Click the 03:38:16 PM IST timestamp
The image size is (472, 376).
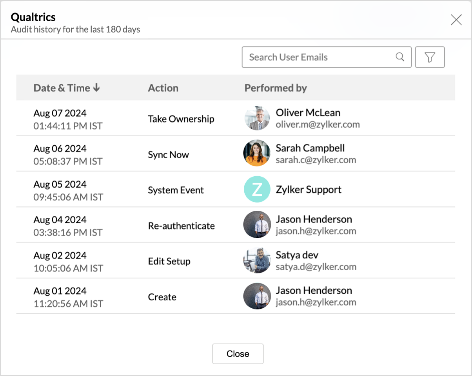[68, 233]
